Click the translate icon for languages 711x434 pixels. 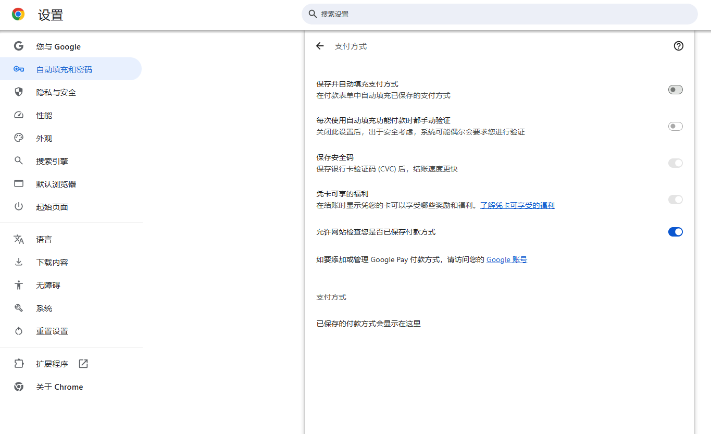[x=19, y=239]
